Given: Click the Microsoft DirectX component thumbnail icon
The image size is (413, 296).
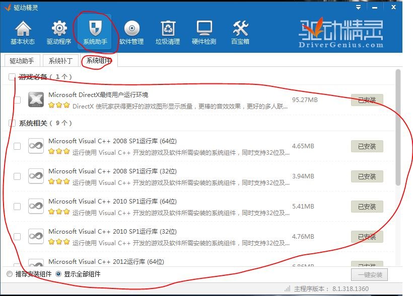Looking at the screenshot, I should click(x=35, y=100).
